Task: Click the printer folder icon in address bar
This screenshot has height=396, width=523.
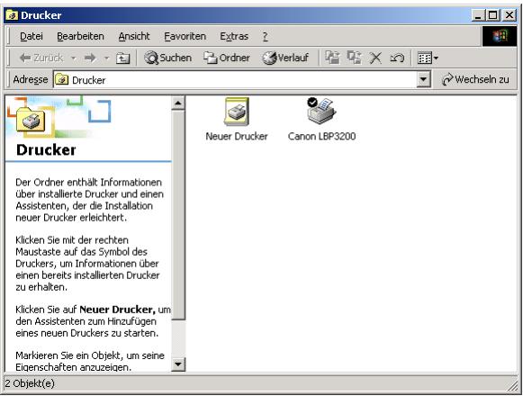Action: tap(62, 80)
